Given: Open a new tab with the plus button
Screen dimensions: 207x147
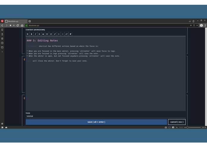Looking at the screenshot, I should tap(29, 21).
